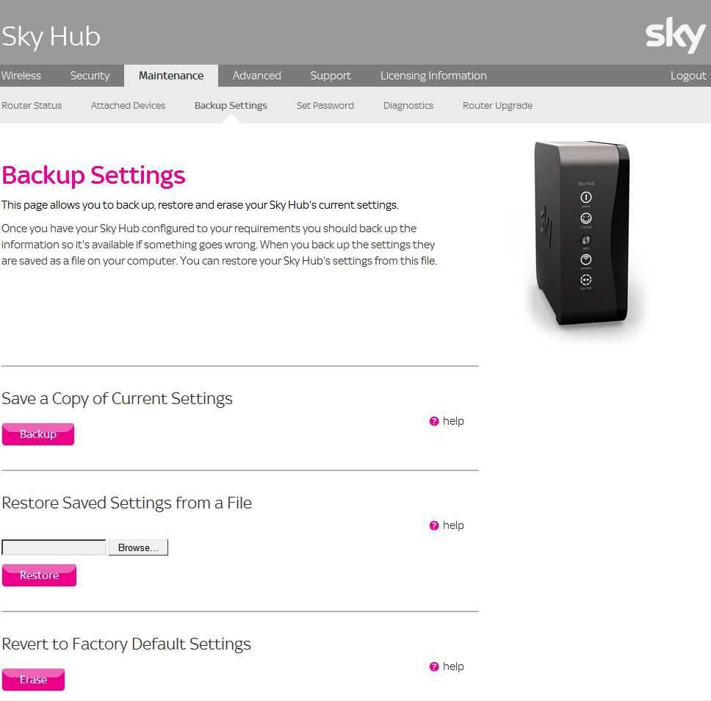Image resolution: width=711 pixels, height=701 pixels.
Task: Click the restore file path input field
Action: (x=54, y=547)
